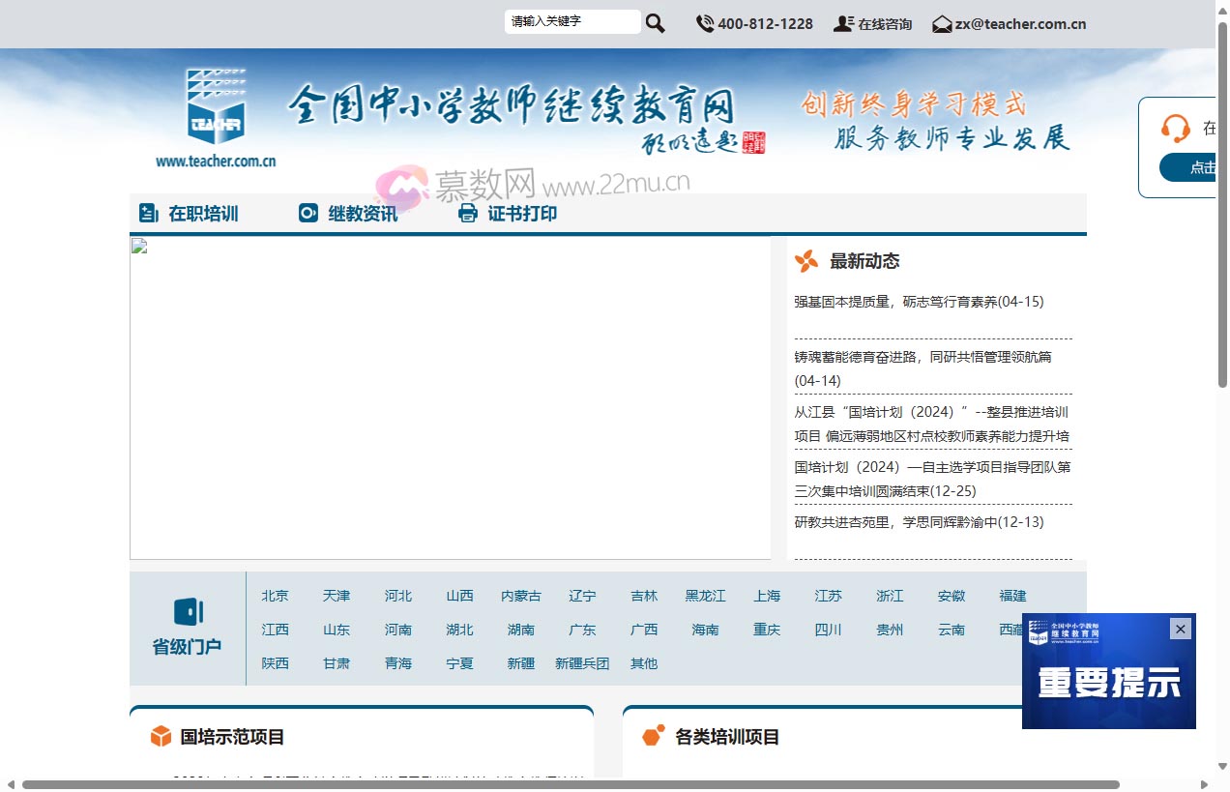The image size is (1230, 792).
Task: Click the orange box icon beside 国培示范项目
Action: [160, 736]
